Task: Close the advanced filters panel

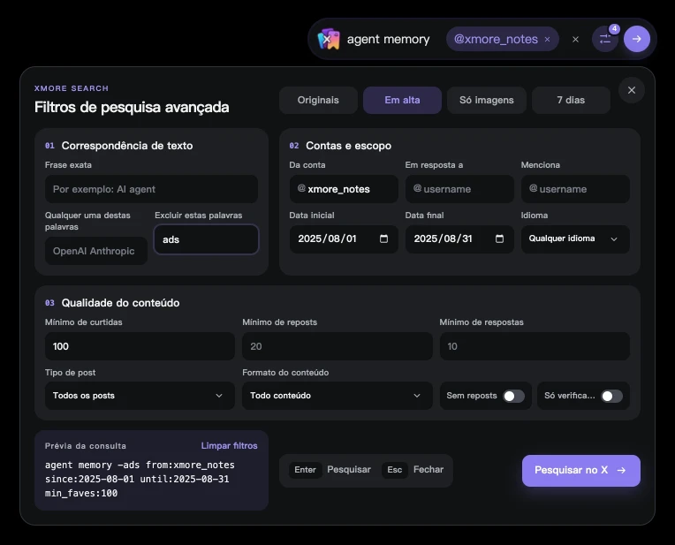Action: 632,90
